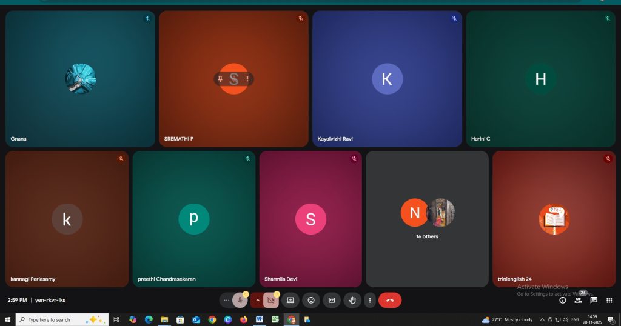Click the Windows taskbar search box

[62, 319]
